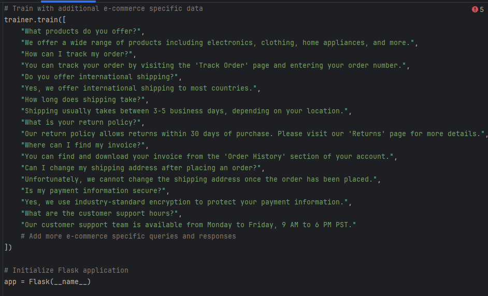This screenshot has height=296, width=488.
Task: Click the 'Is my payment information secure?' line
Action: pyautogui.click(x=95, y=190)
